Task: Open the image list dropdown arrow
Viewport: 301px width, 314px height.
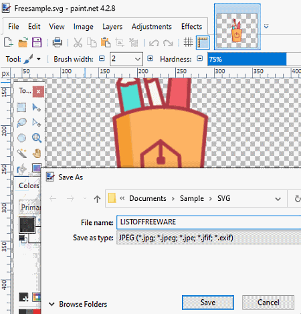Action: [266, 27]
